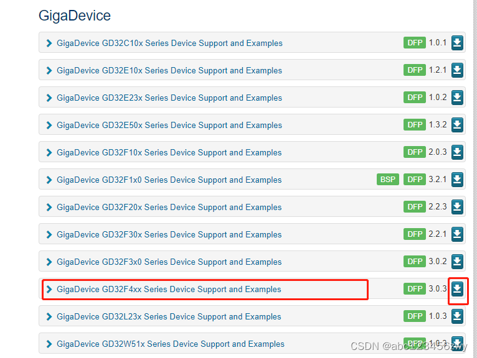This screenshot has width=477, height=358.
Task: Click the BSP badge on GD32F1x0 row
Action: click(387, 180)
